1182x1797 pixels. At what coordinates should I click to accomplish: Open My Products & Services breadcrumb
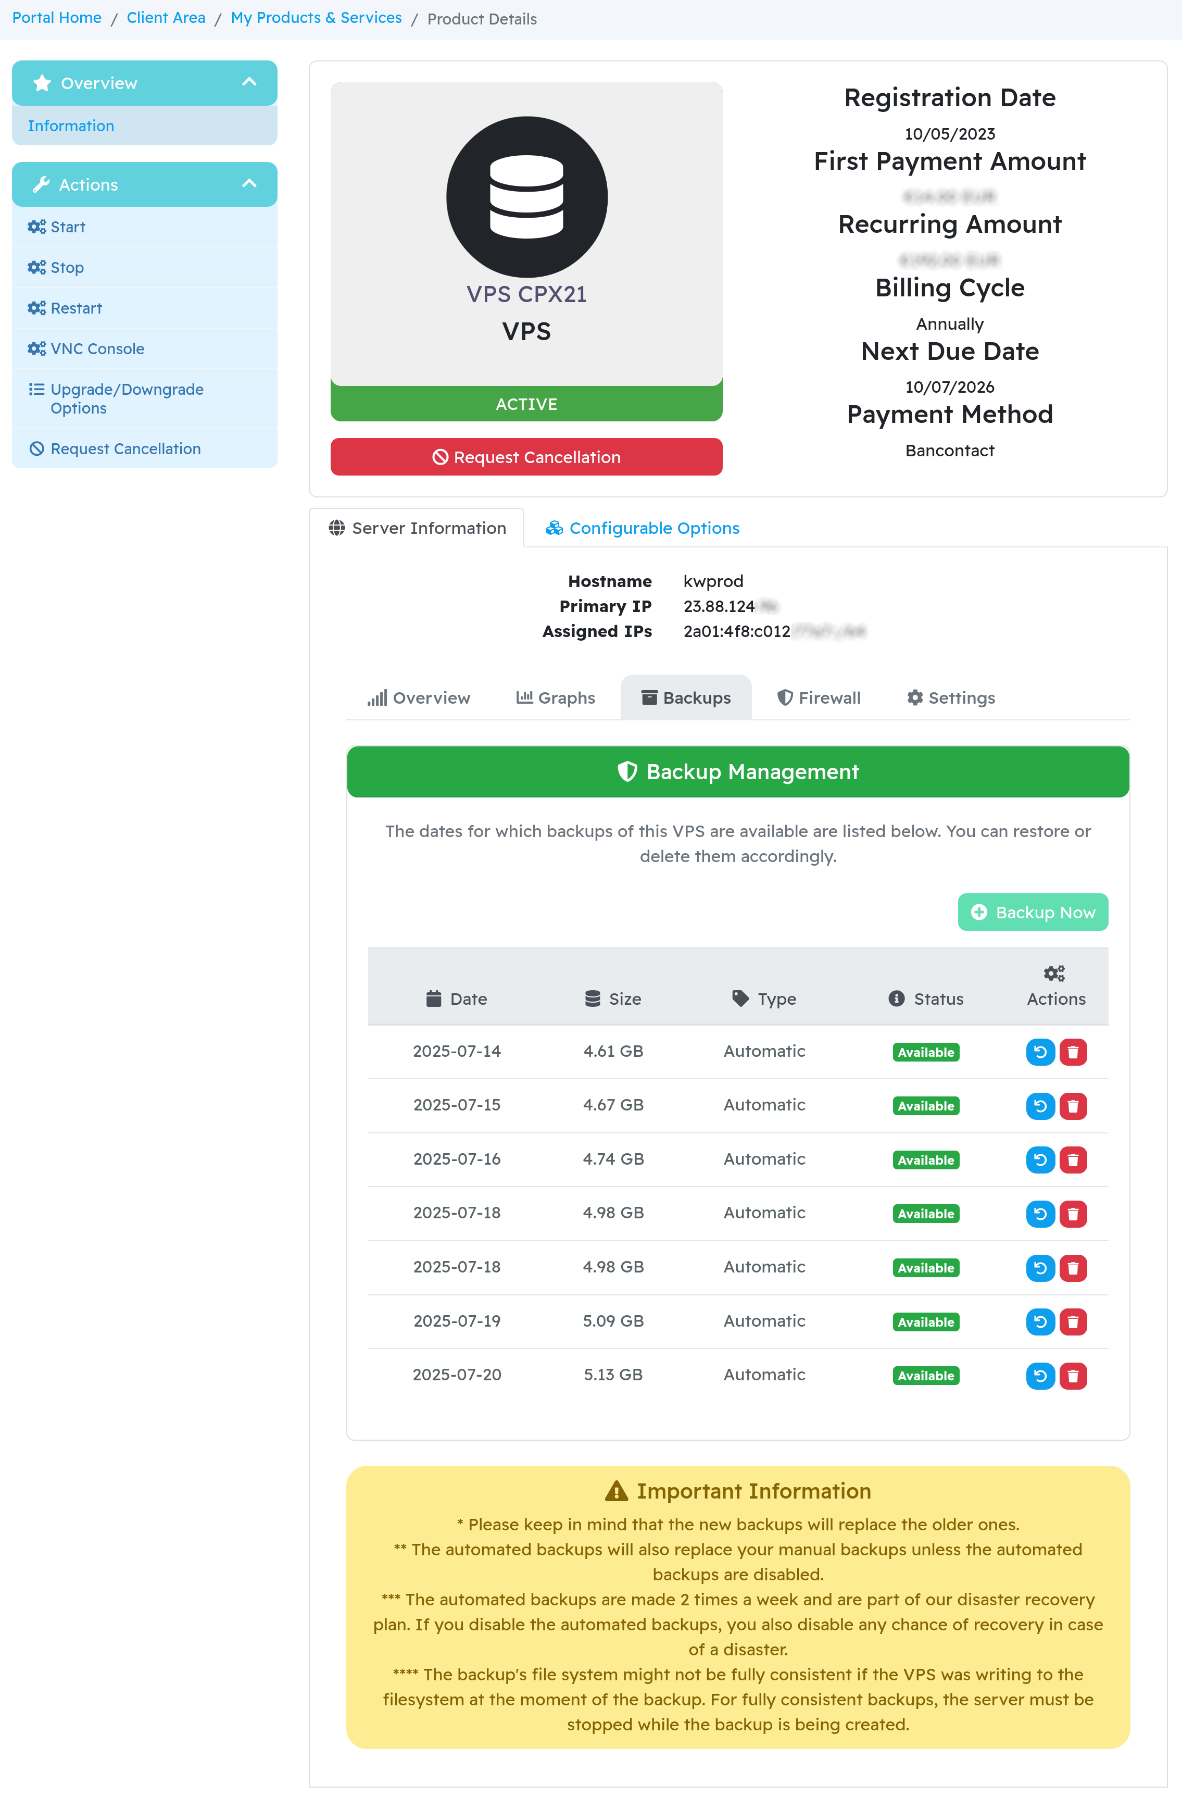tap(316, 18)
